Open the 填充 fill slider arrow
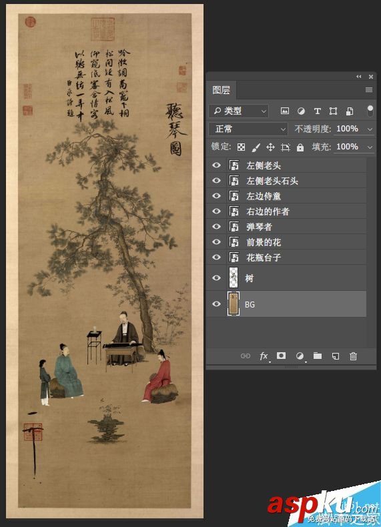Image resolution: width=381 pixels, height=527 pixels. point(370,147)
